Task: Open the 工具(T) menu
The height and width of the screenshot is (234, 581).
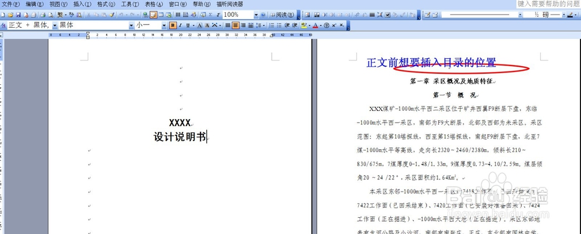Action: [130, 5]
